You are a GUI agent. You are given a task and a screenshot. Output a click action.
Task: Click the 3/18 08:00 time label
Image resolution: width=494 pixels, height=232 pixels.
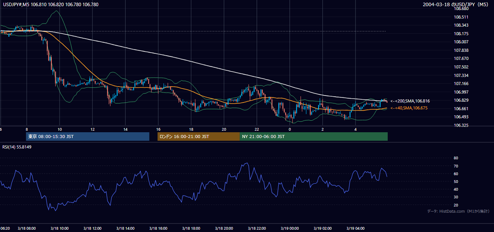pos(27,229)
